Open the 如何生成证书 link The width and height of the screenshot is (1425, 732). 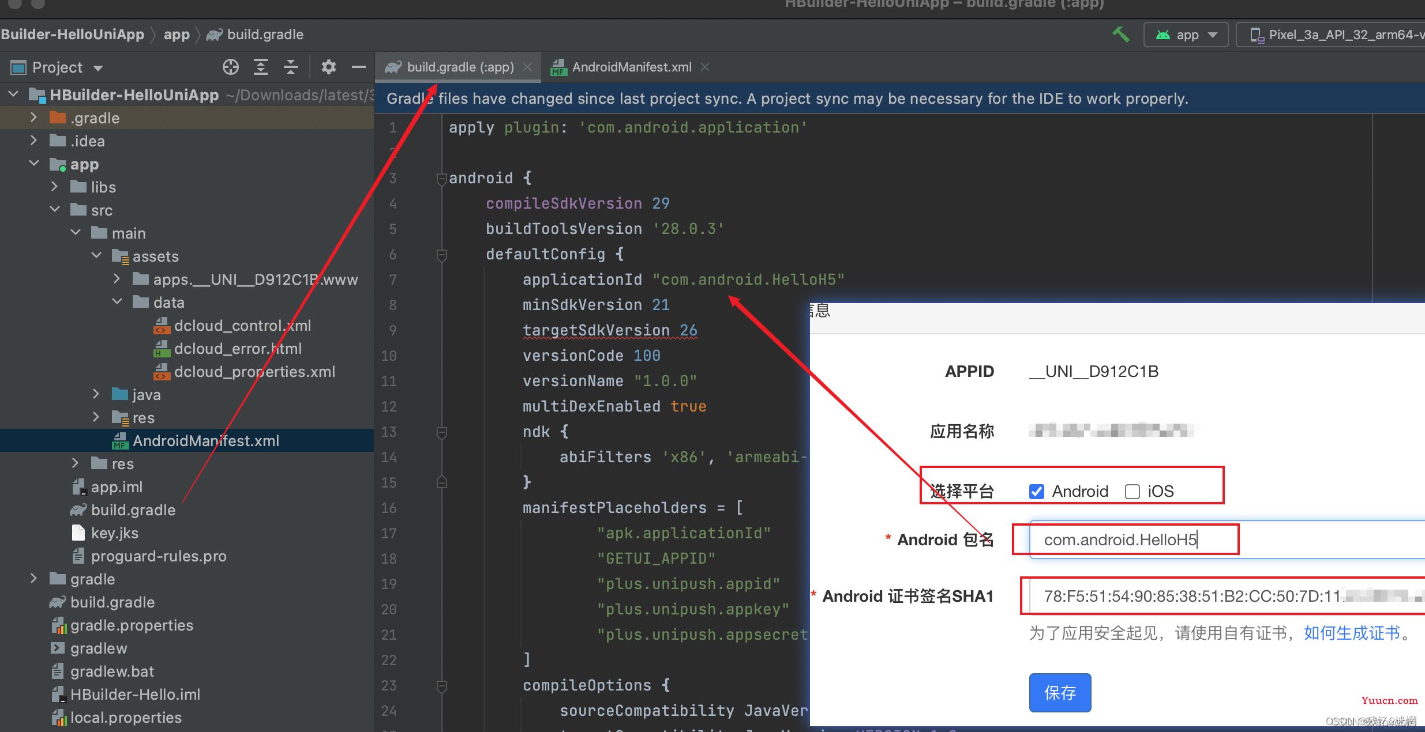pos(1352,633)
